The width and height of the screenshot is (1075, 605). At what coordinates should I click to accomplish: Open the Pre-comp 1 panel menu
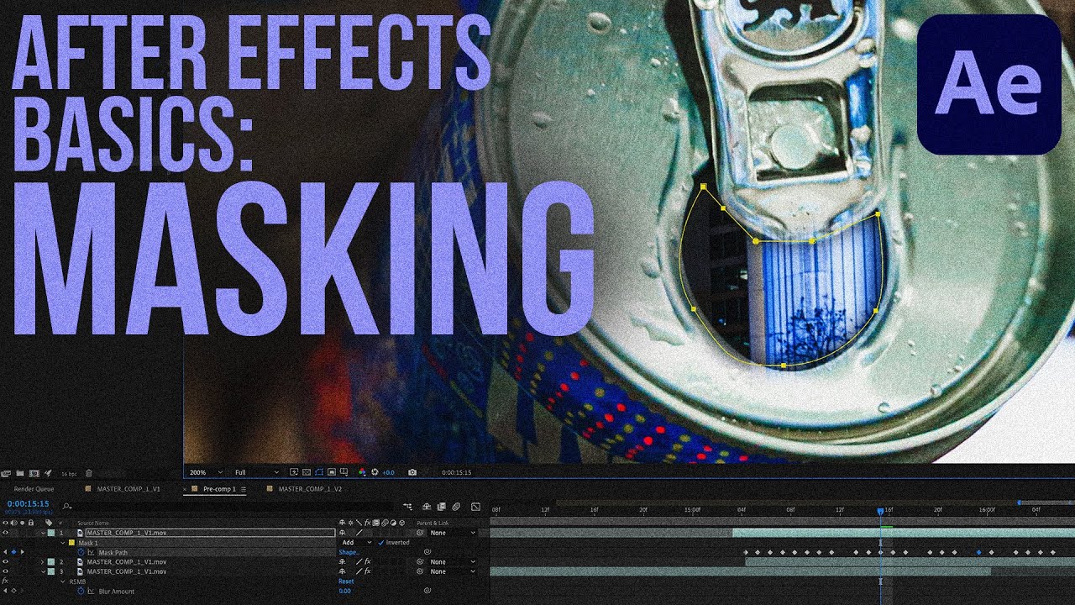244,489
